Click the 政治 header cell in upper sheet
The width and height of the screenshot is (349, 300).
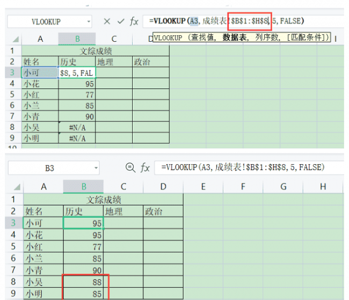tap(151, 62)
